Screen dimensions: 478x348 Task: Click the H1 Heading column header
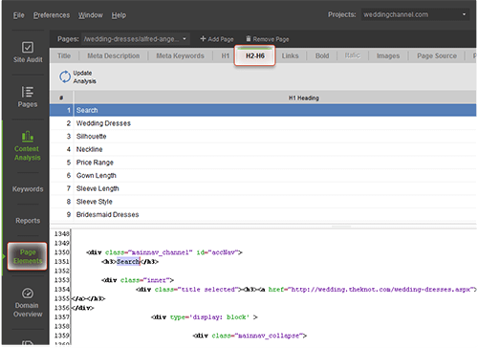pos(304,98)
